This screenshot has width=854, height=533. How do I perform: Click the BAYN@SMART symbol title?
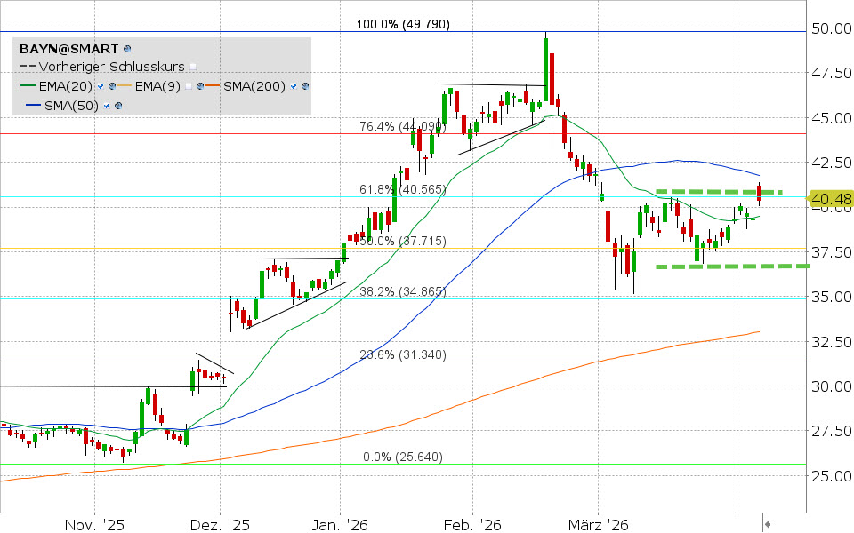pos(69,49)
